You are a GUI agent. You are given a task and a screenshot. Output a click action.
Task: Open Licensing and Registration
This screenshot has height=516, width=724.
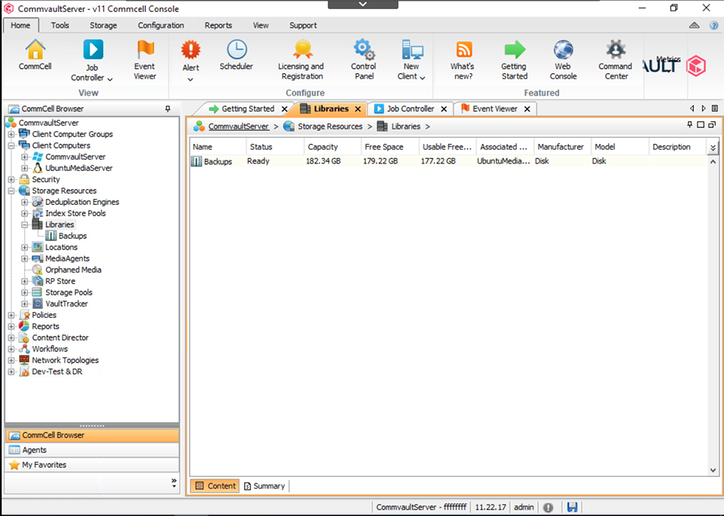click(303, 50)
